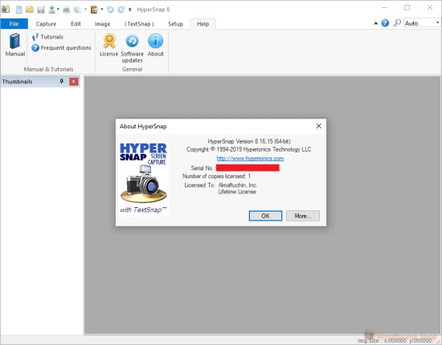The image size is (442, 345).
Task: Open the hyperionics.com link in About dialog
Action: pyautogui.click(x=250, y=158)
